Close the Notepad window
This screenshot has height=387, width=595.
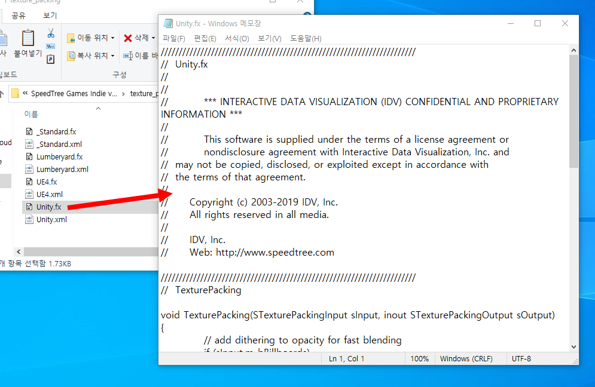[565, 23]
